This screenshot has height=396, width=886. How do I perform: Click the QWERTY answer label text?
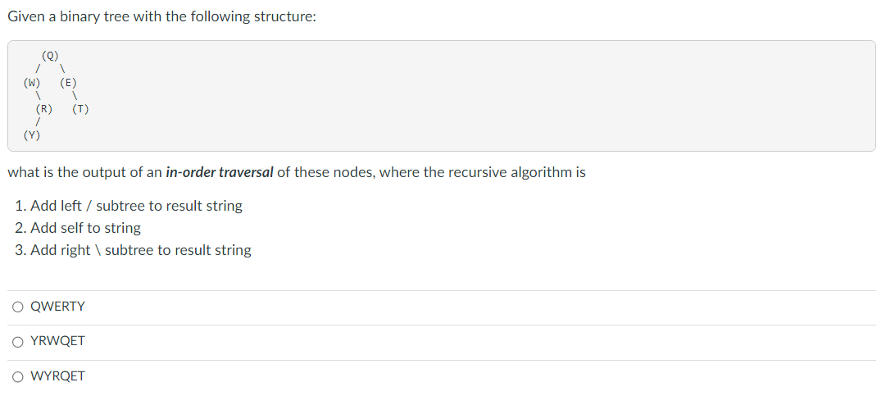pos(57,307)
